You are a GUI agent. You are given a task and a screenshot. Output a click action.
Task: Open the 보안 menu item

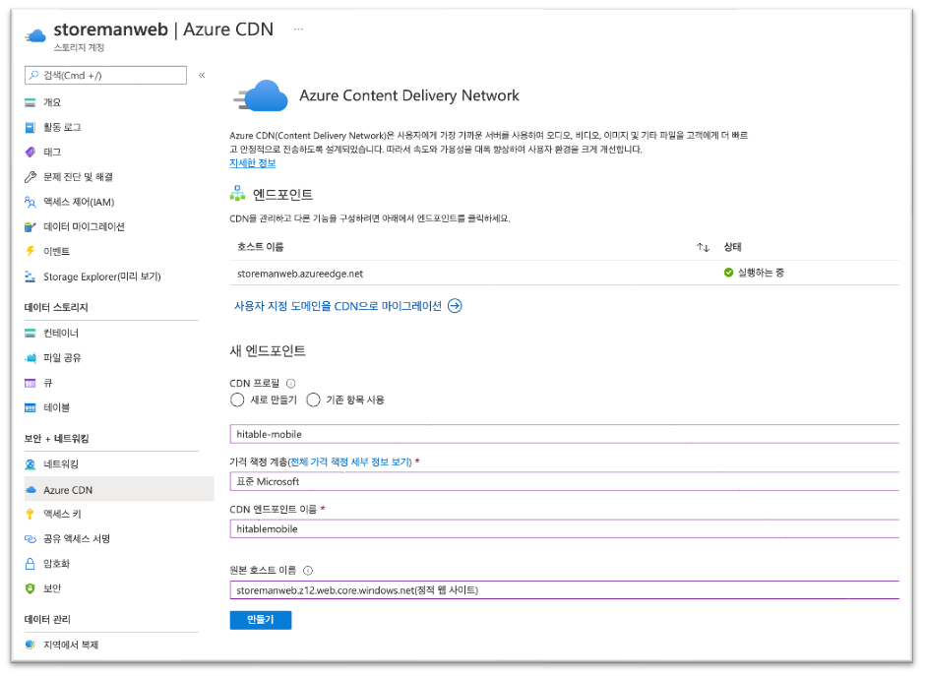tap(52, 588)
